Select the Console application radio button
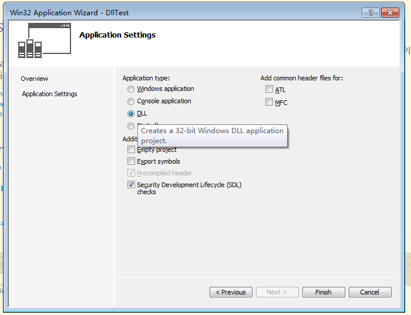The image size is (411, 315). click(131, 101)
